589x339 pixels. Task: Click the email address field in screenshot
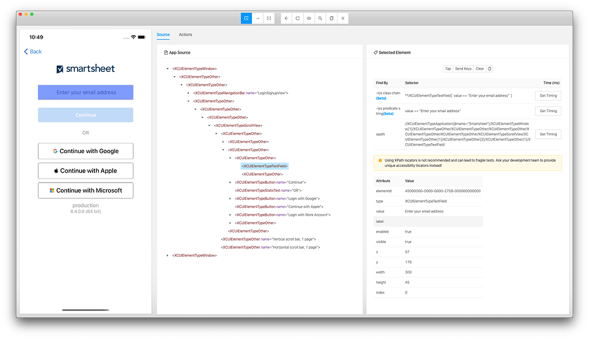[85, 92]
